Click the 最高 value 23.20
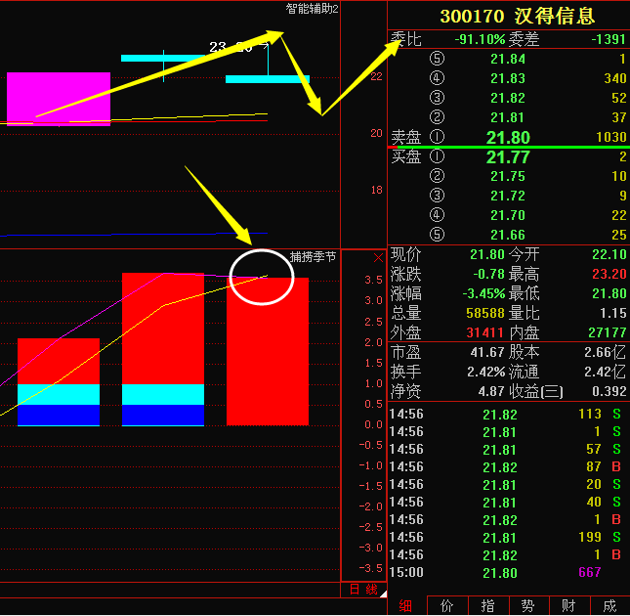Screen dimensions: 630x616 click(x=609, y=274)
